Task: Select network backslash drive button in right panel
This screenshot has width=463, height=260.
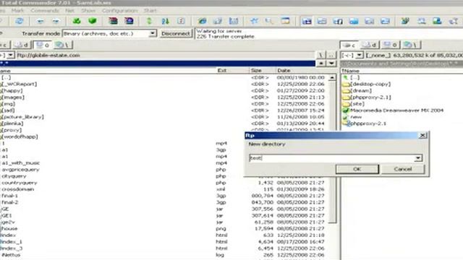Action: 411,45
